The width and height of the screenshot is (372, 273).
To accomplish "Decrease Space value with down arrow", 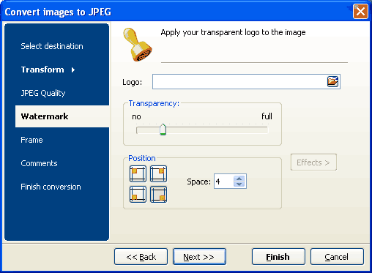I will coord(239,184).
